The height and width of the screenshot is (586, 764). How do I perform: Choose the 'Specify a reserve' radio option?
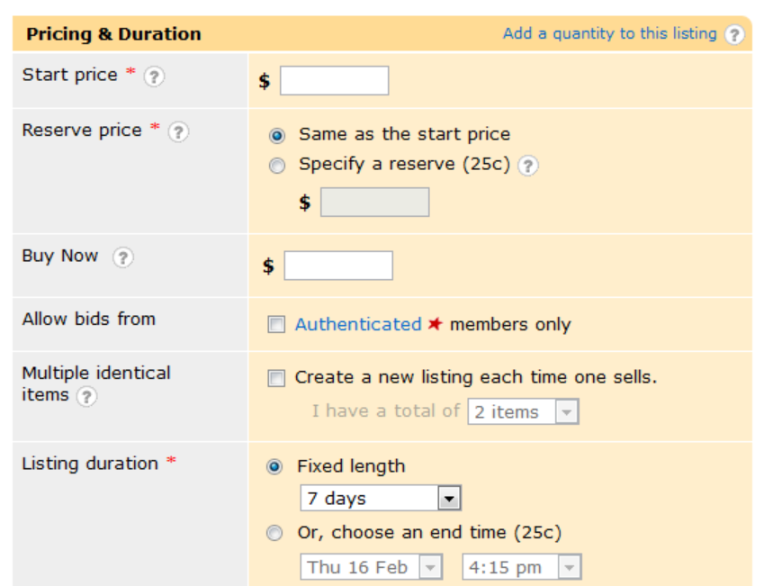pyautogui.click(x=277, y=165)
